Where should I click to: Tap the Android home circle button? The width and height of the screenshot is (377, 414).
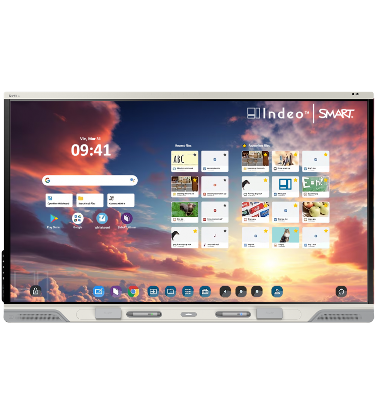241,291
